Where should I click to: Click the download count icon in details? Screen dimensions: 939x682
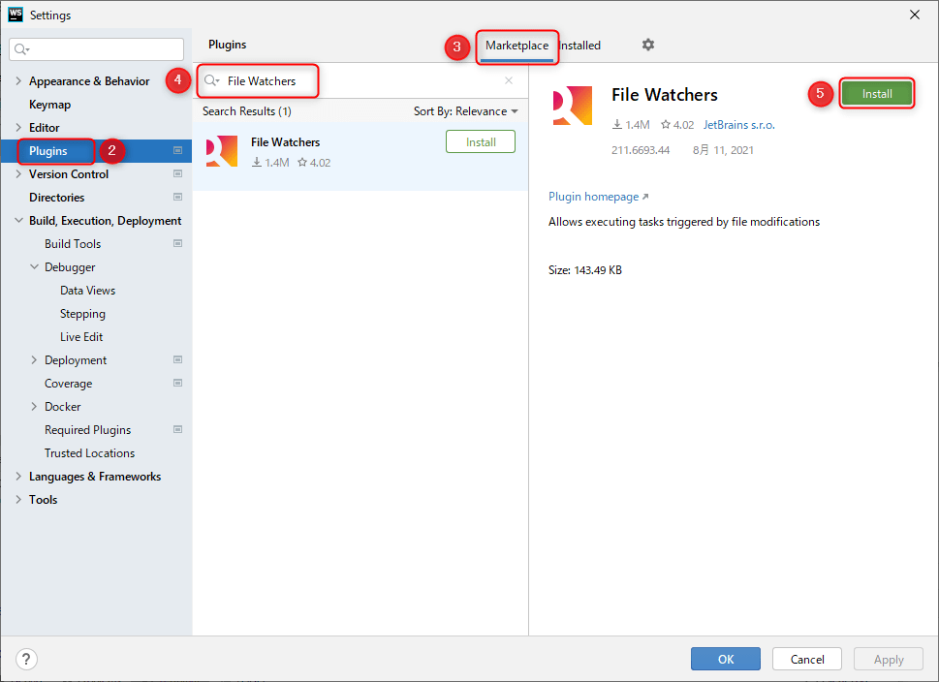(617, 125)
